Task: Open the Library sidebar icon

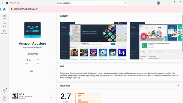Action: click(x=4, y=91)
